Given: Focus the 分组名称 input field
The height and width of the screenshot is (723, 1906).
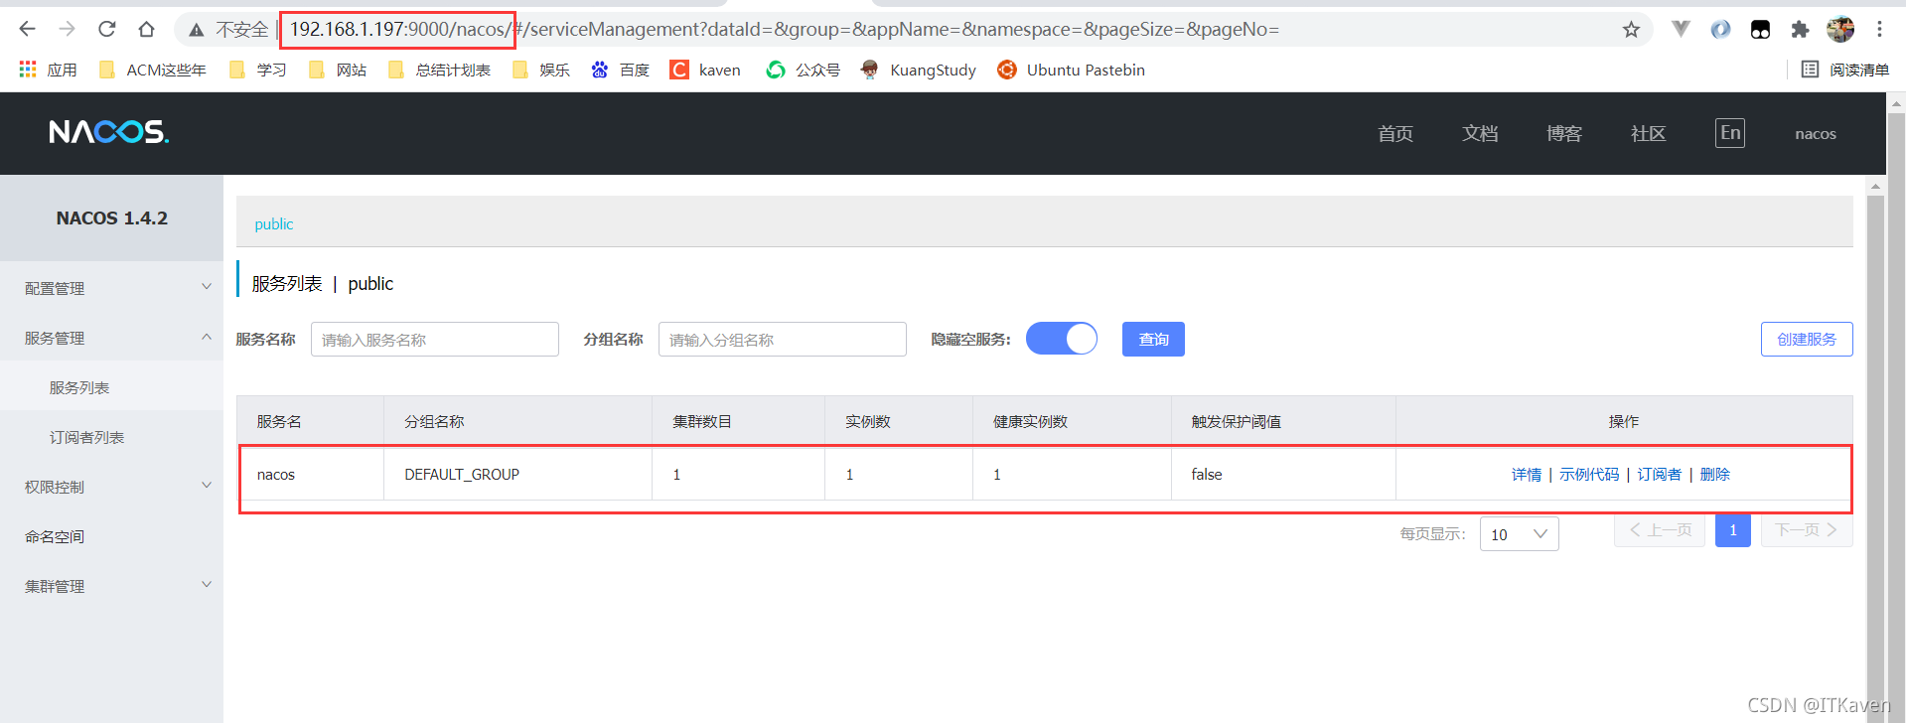Looking at the screenshot, I should [783, 339].
